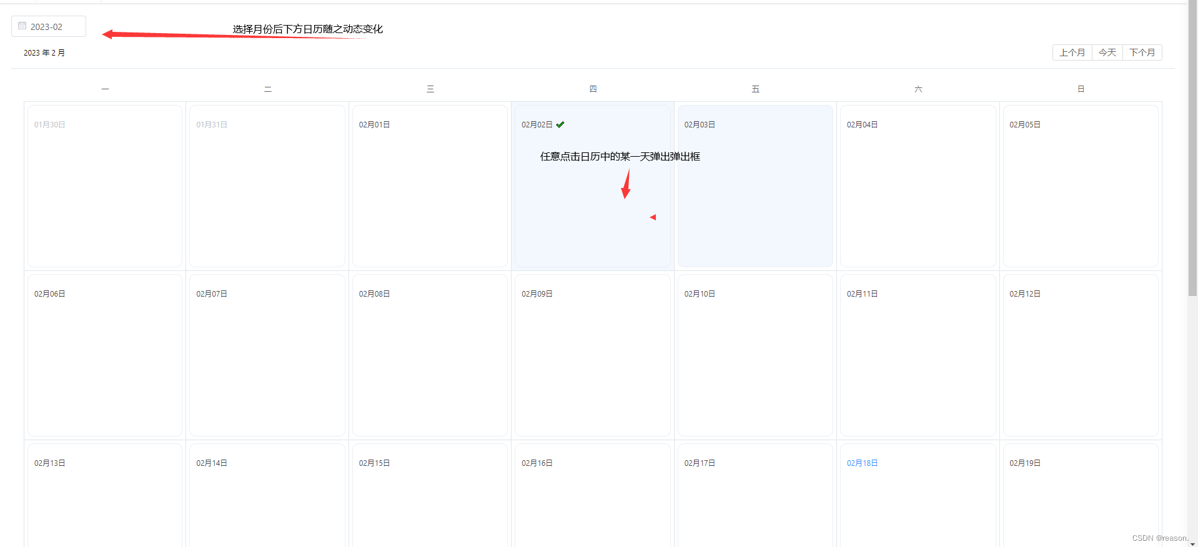
Task: Select the 02月08日 calendar cell
Action: pyautogui.click(x=430, y=355)
